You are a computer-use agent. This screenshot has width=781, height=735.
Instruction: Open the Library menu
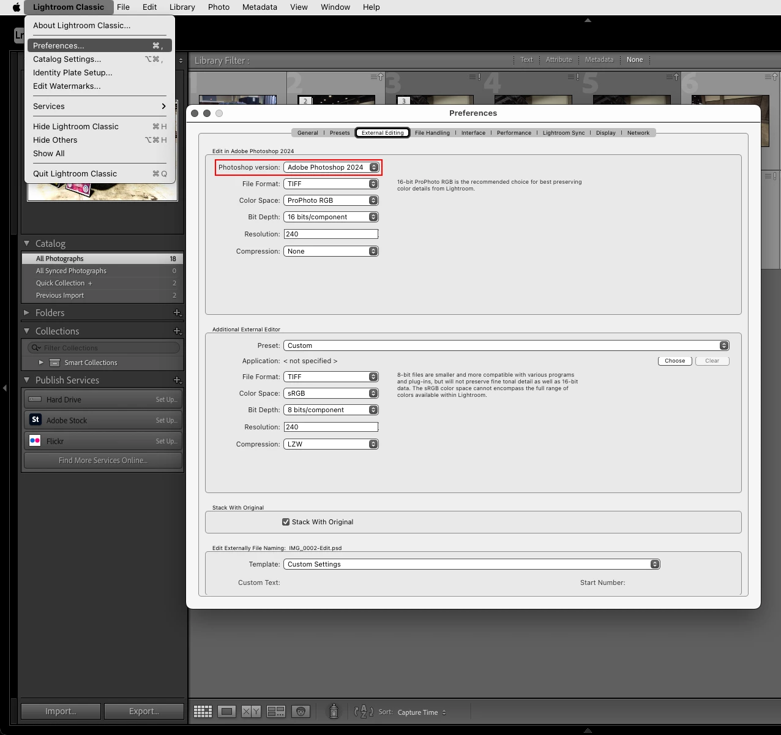[x=182, y=7]
